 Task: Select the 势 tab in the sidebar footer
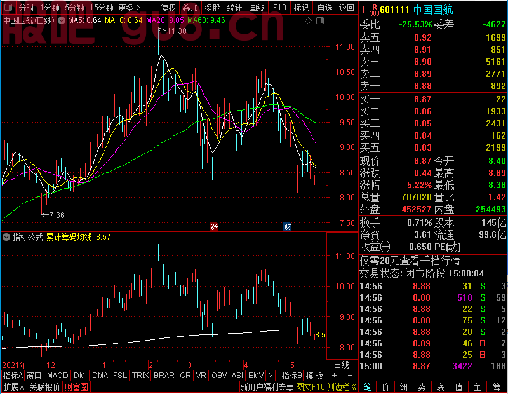[422, 387]
